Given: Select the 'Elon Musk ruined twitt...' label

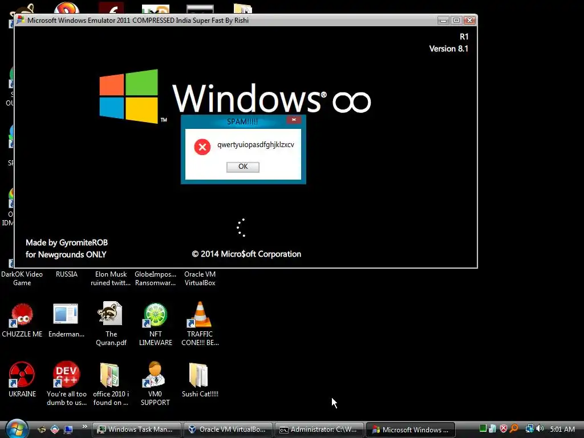Looking at the screenshot, I should point(111,278).
